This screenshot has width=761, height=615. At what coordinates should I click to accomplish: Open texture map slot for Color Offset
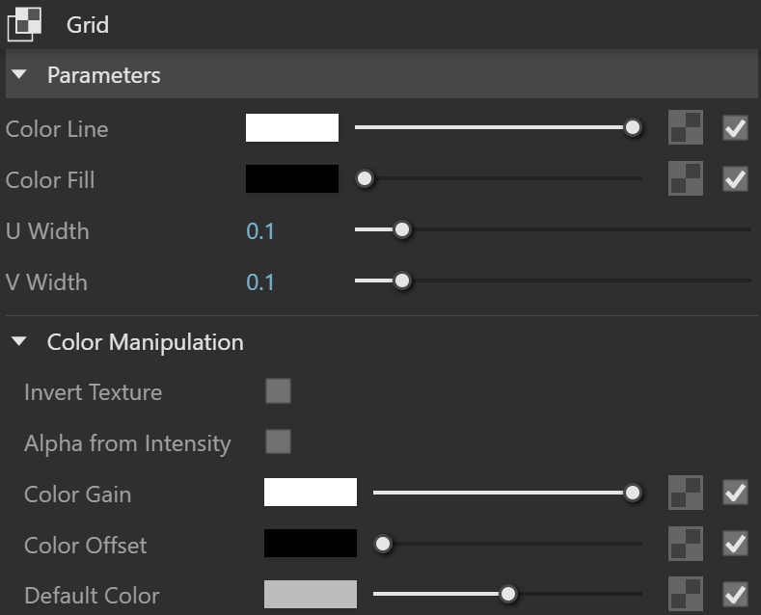click(x=686, y=544)
